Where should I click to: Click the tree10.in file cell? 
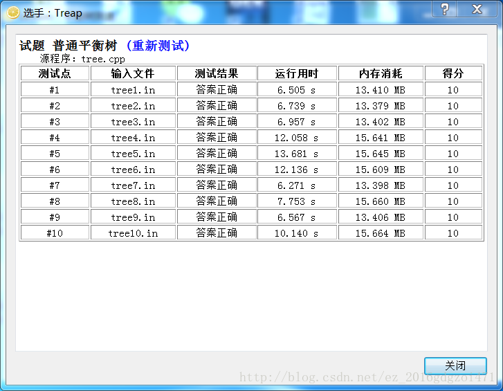133,233
